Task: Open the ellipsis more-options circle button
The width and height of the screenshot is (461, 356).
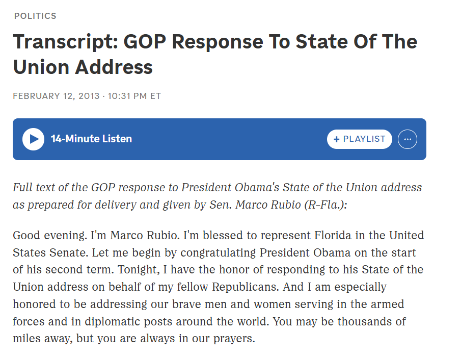Action: (x=407, y=139)
